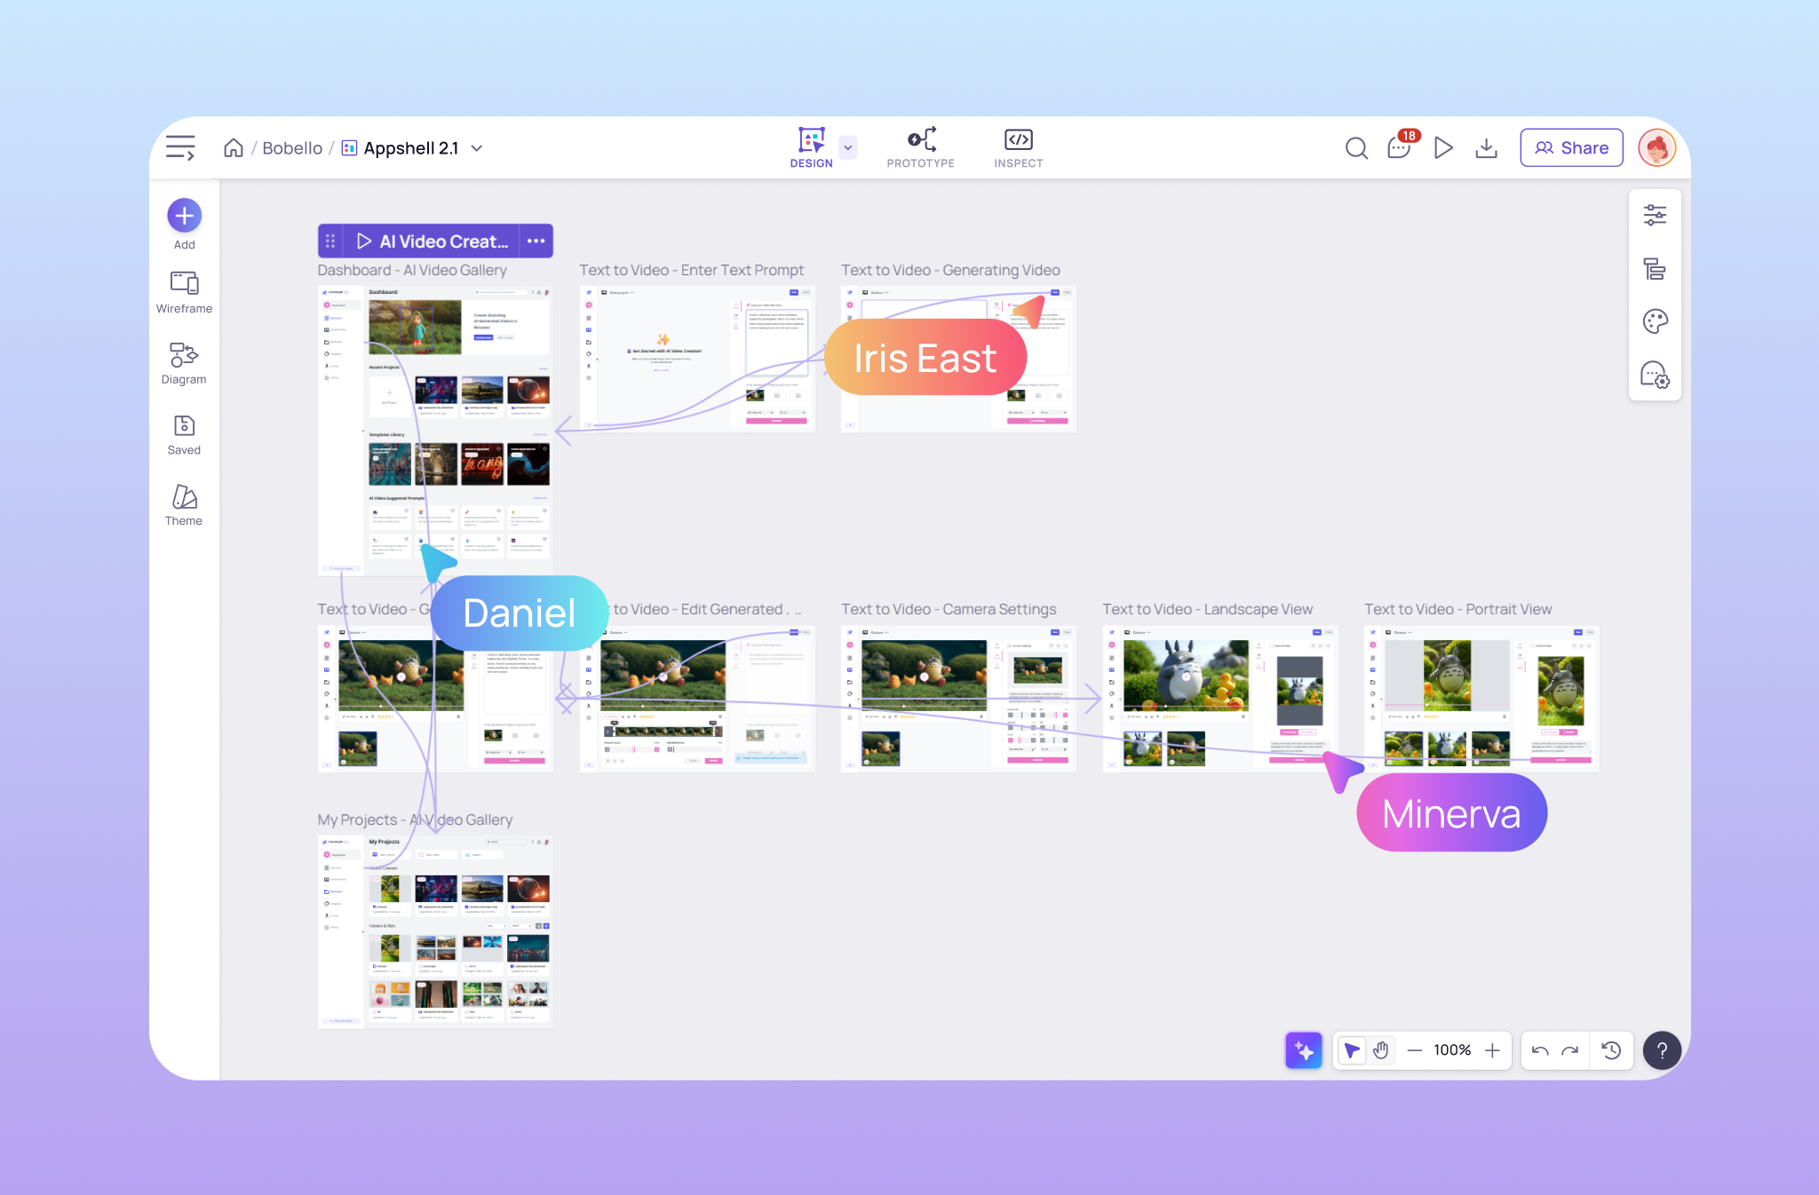This screenshot has width=1819, height=1195.
Task: Open the Saved items panel
Action: pos(183,433)
